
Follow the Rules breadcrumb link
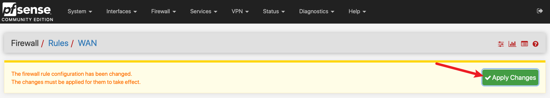(58, 43)
